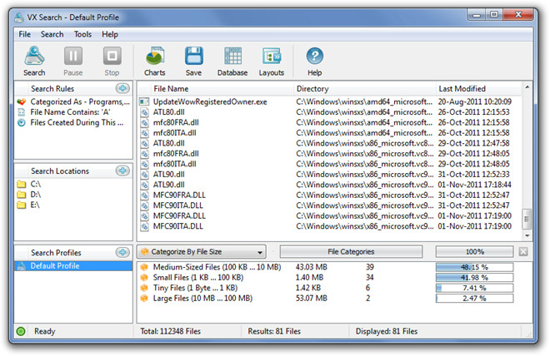Image resolution: width=550 pixels, height=356 pixels.
Task: Click the 2.47 % progress bar
Action: pos(475,299)
